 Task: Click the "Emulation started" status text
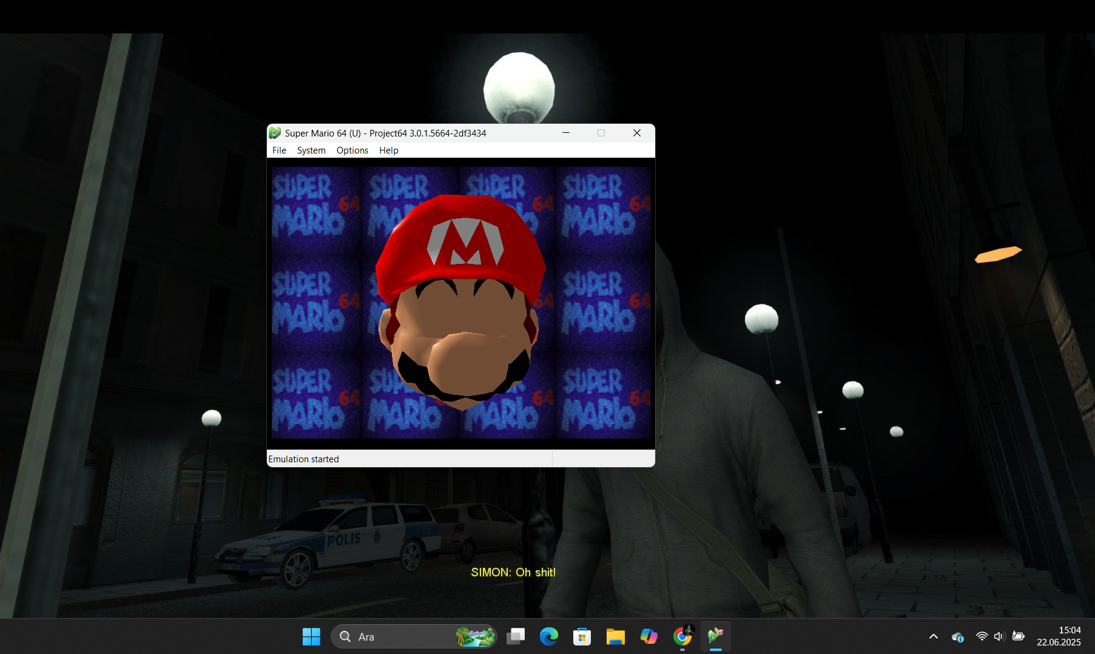pos(303,459)
